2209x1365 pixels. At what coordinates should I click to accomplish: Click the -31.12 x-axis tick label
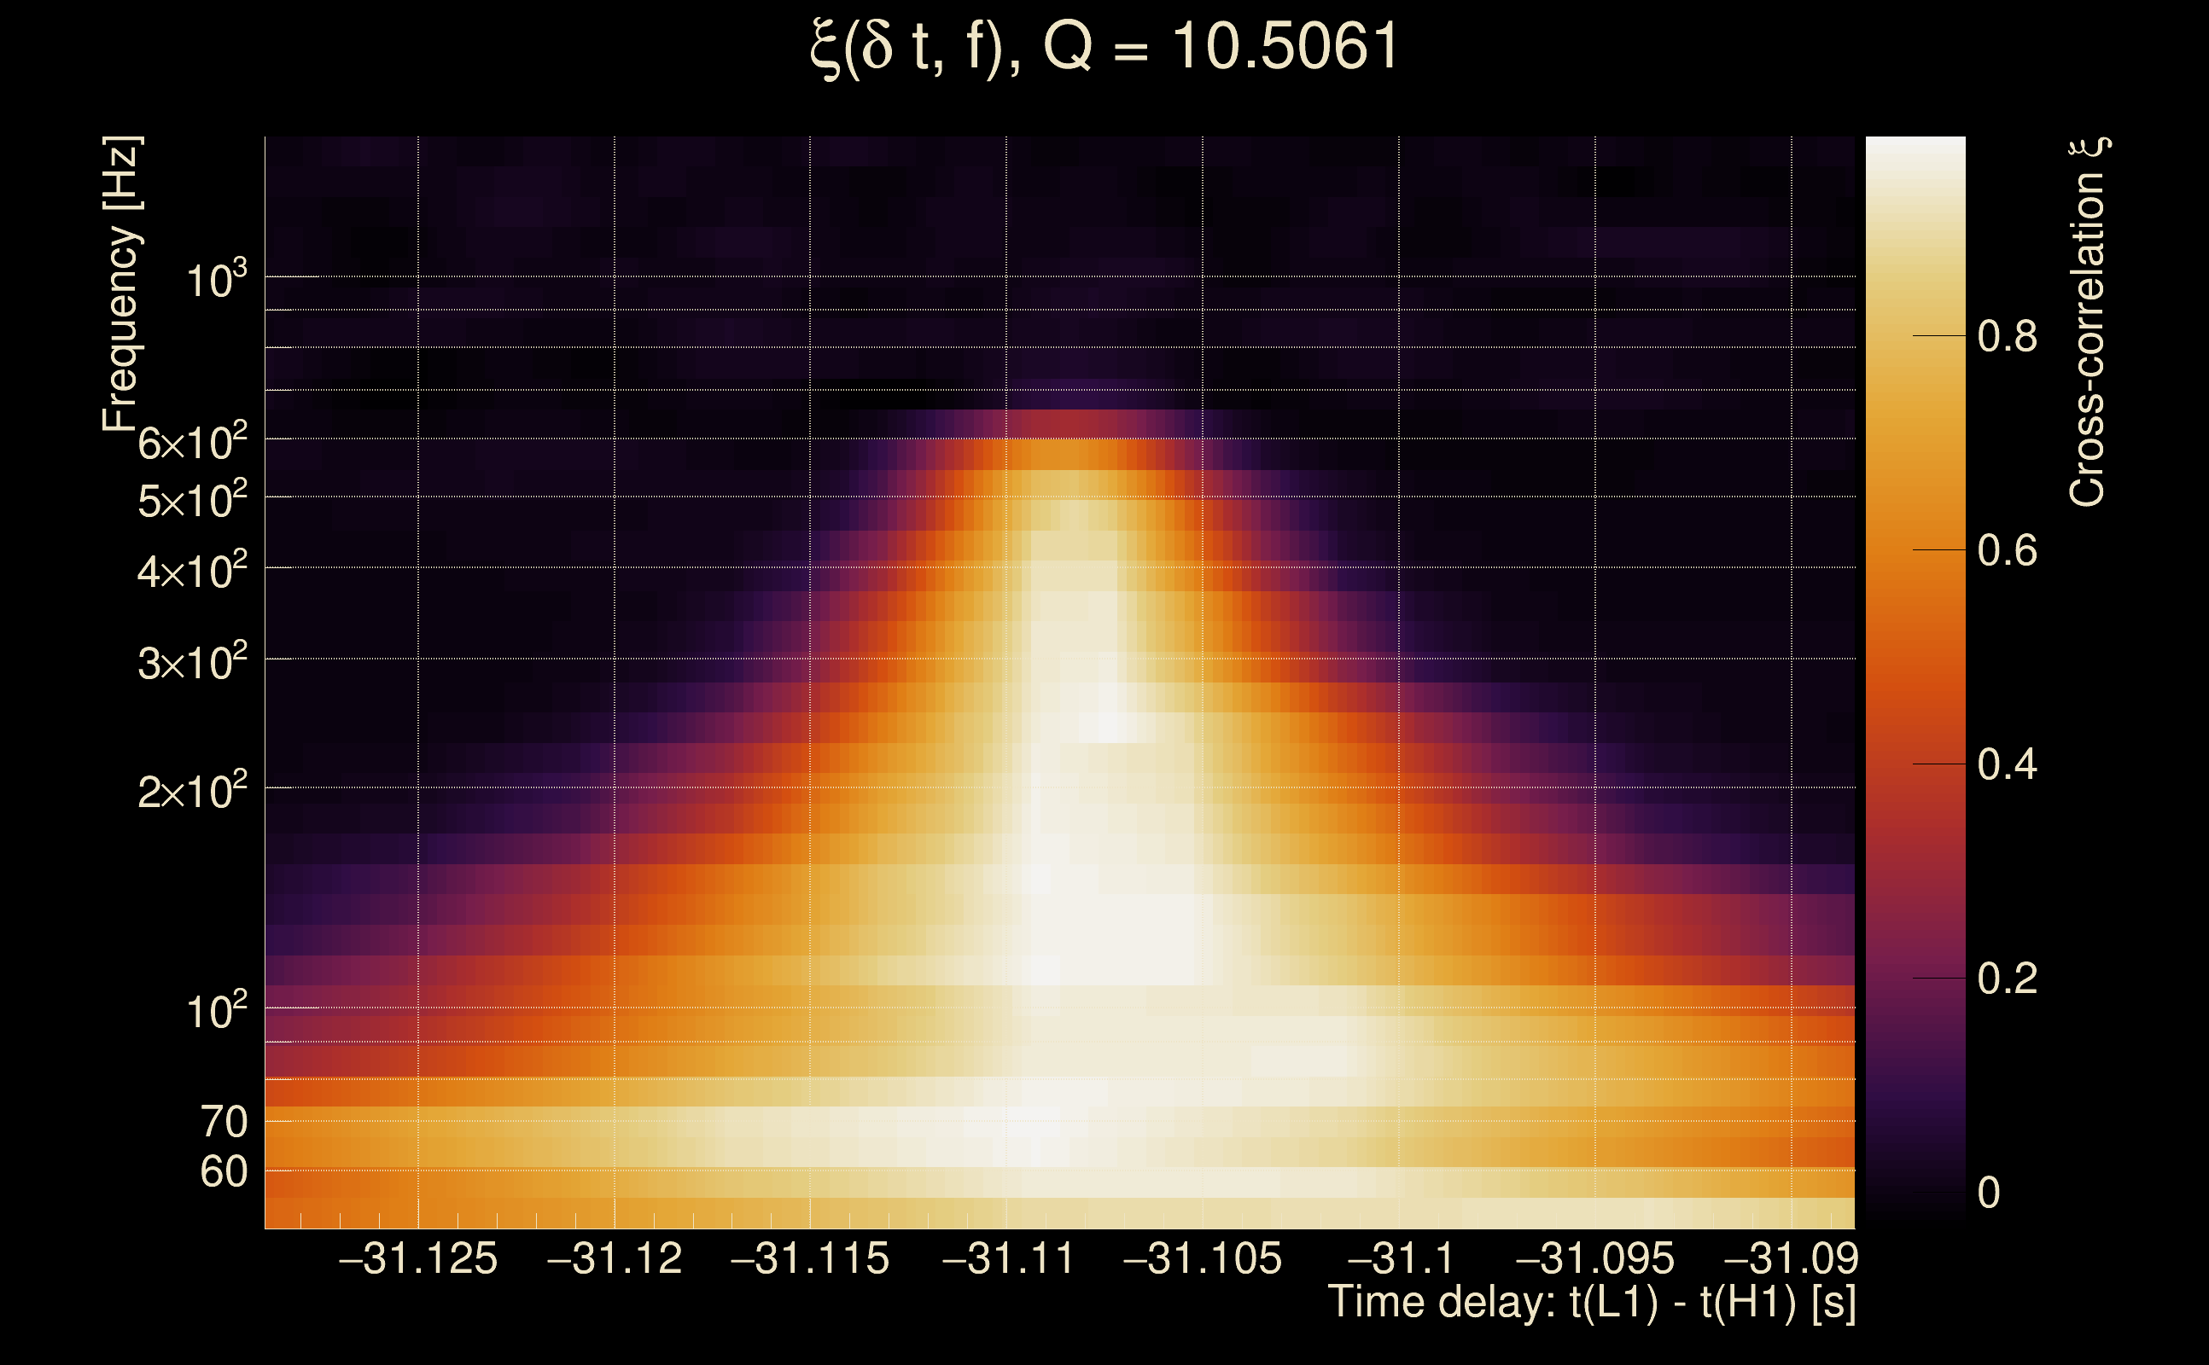coord(614,1258)
